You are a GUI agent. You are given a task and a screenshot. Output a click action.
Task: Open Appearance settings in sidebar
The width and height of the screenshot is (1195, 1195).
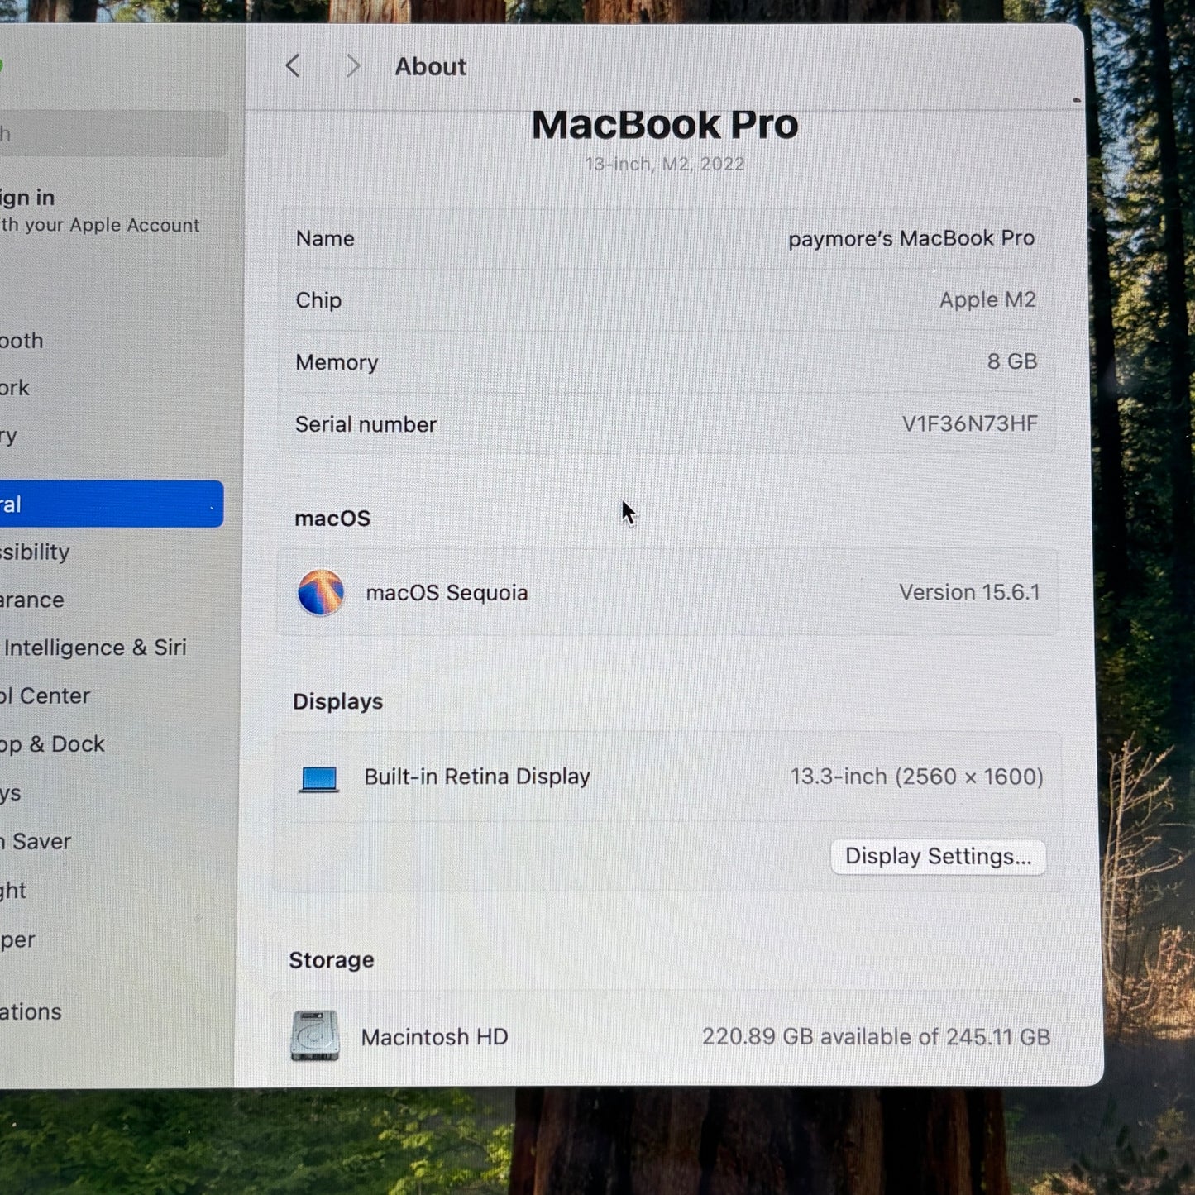coord(32,600)
